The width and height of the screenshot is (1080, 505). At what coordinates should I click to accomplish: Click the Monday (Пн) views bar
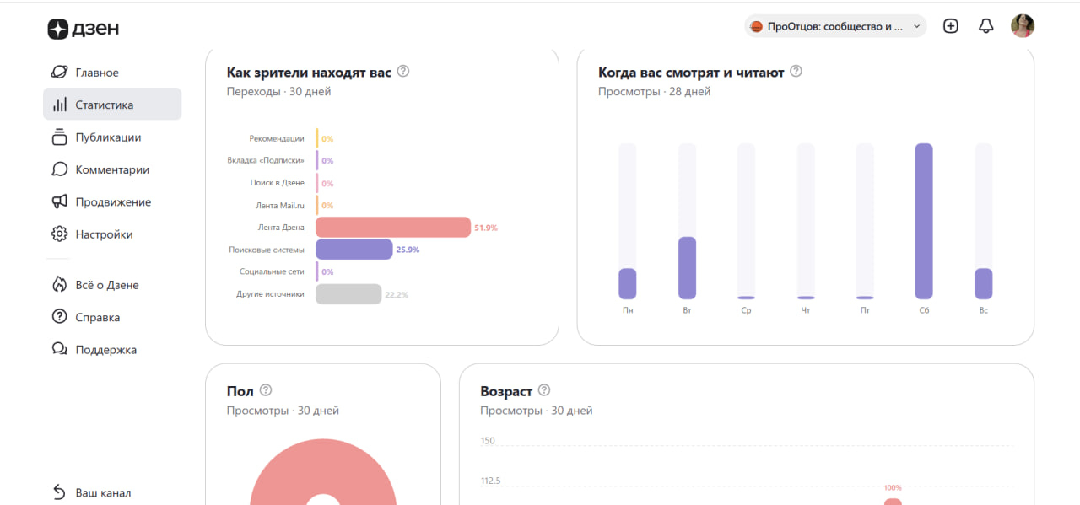click(x=628, y=284)
